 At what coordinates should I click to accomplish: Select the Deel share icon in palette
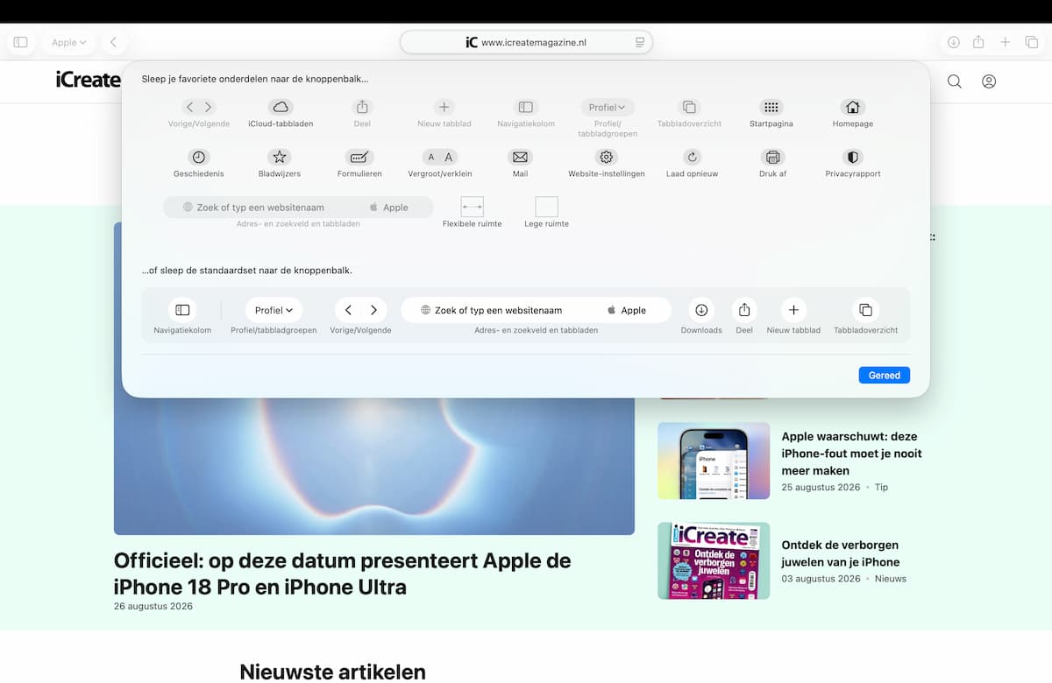362,107
